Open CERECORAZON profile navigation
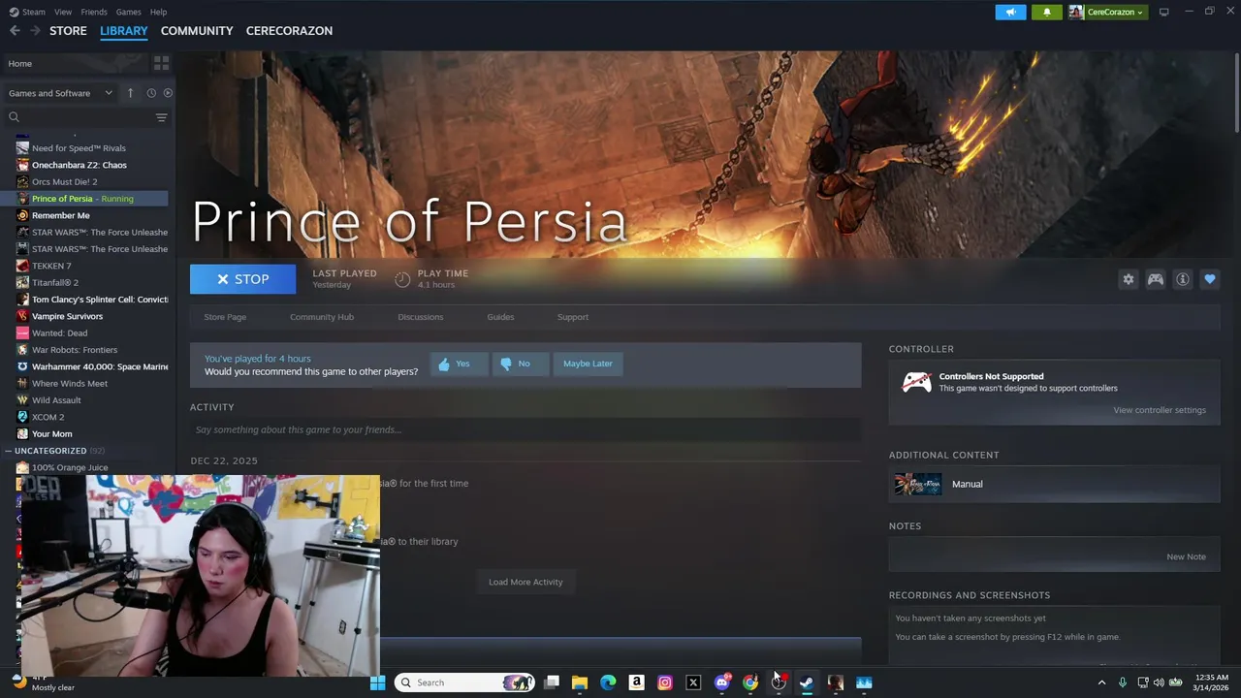This screenshot has height=698, width=1241. pos(289,31)
